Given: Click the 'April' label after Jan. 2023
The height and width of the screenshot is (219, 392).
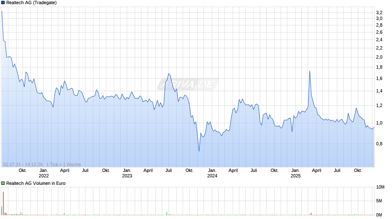Looking at the screenshot, I should [x=148, y=170].
